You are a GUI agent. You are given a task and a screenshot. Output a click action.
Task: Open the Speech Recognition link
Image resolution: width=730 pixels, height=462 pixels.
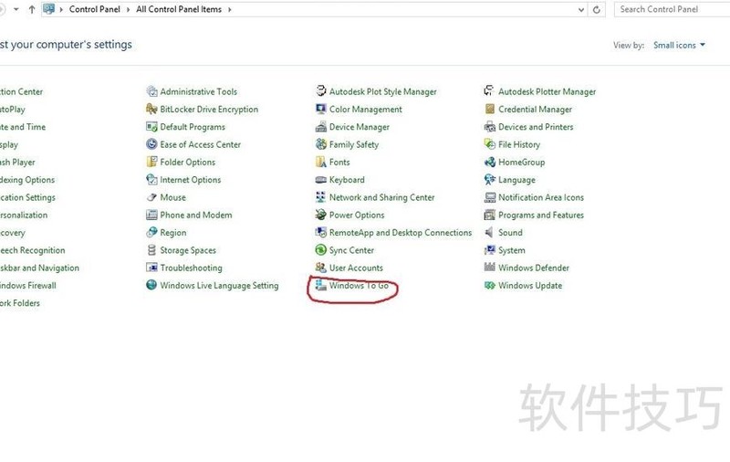pyautogui.click(x=32, y=250)
